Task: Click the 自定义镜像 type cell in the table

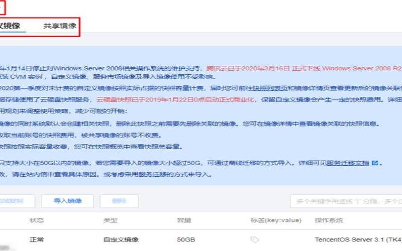Action: tap(121, 240)
